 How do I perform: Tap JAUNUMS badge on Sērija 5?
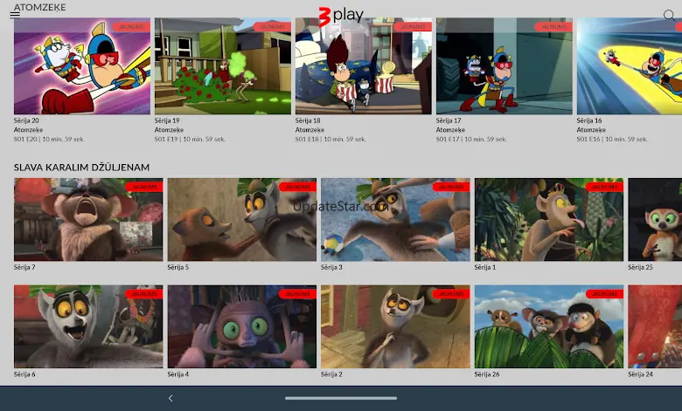(298, 187)
